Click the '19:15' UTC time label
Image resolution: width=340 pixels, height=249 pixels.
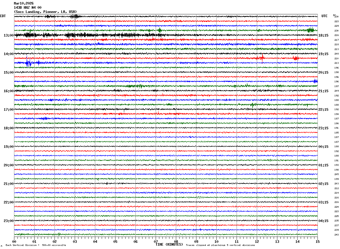click(x=323, y=54)
